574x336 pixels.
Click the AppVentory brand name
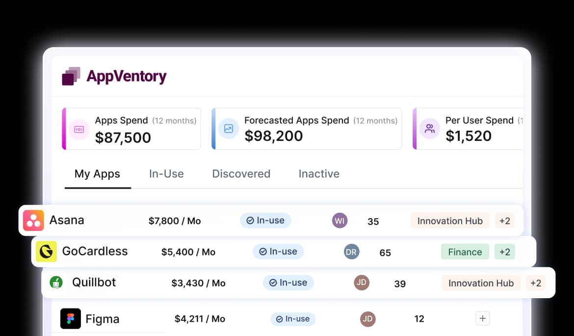(x=126, y=77)
